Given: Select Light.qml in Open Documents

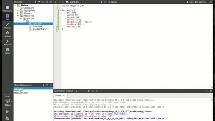Looking at the screenshot, I should pyautogui.click(x=33, y=88).
